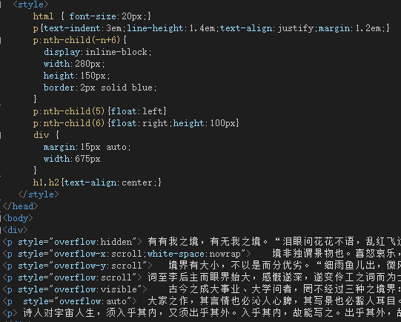This screenshot has width=401, height=322.
Task: Click the justify value of text-align
Action: [296, 28]
